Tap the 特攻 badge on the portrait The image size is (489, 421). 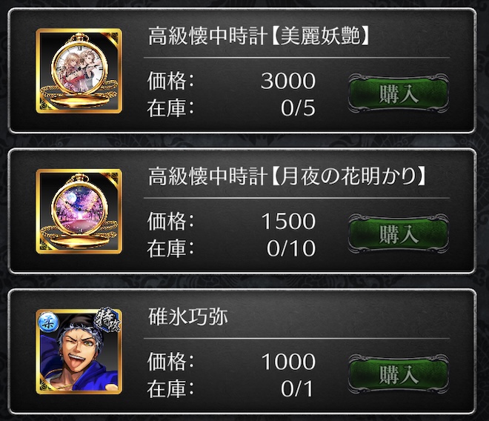tap(108, 322)
